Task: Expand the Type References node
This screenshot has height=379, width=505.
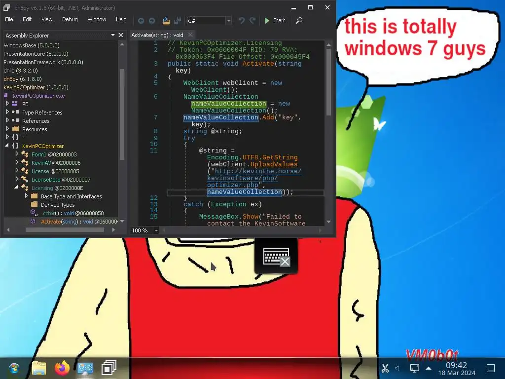Action: 7,112
